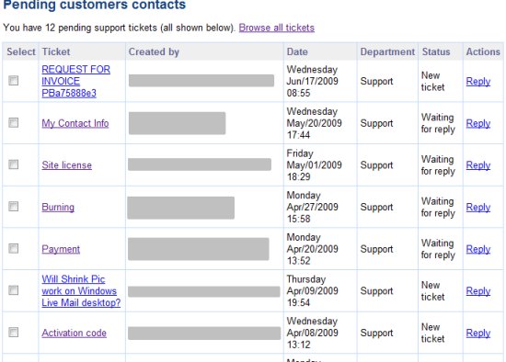The image size is (506, 362).
Task: Tick the Site license ticket checkbox
Action: tap(14, 164)
